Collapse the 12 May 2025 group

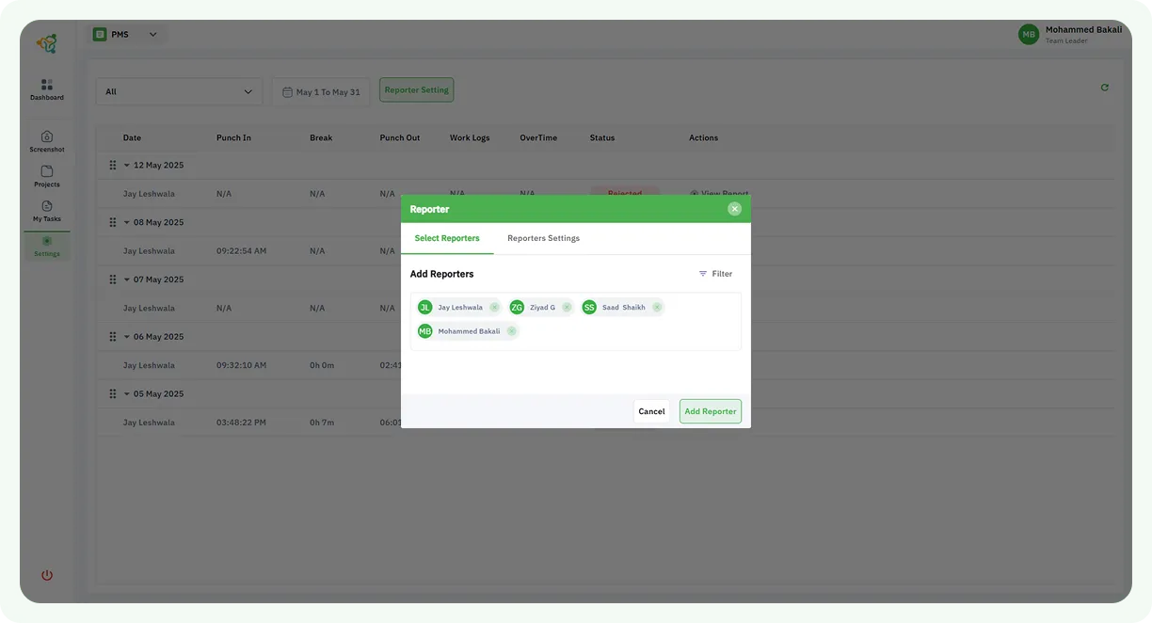tap(127, 166)
